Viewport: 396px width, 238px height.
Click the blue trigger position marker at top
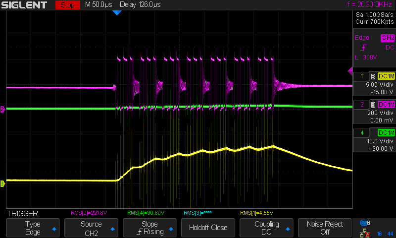(x=117, y=13)
